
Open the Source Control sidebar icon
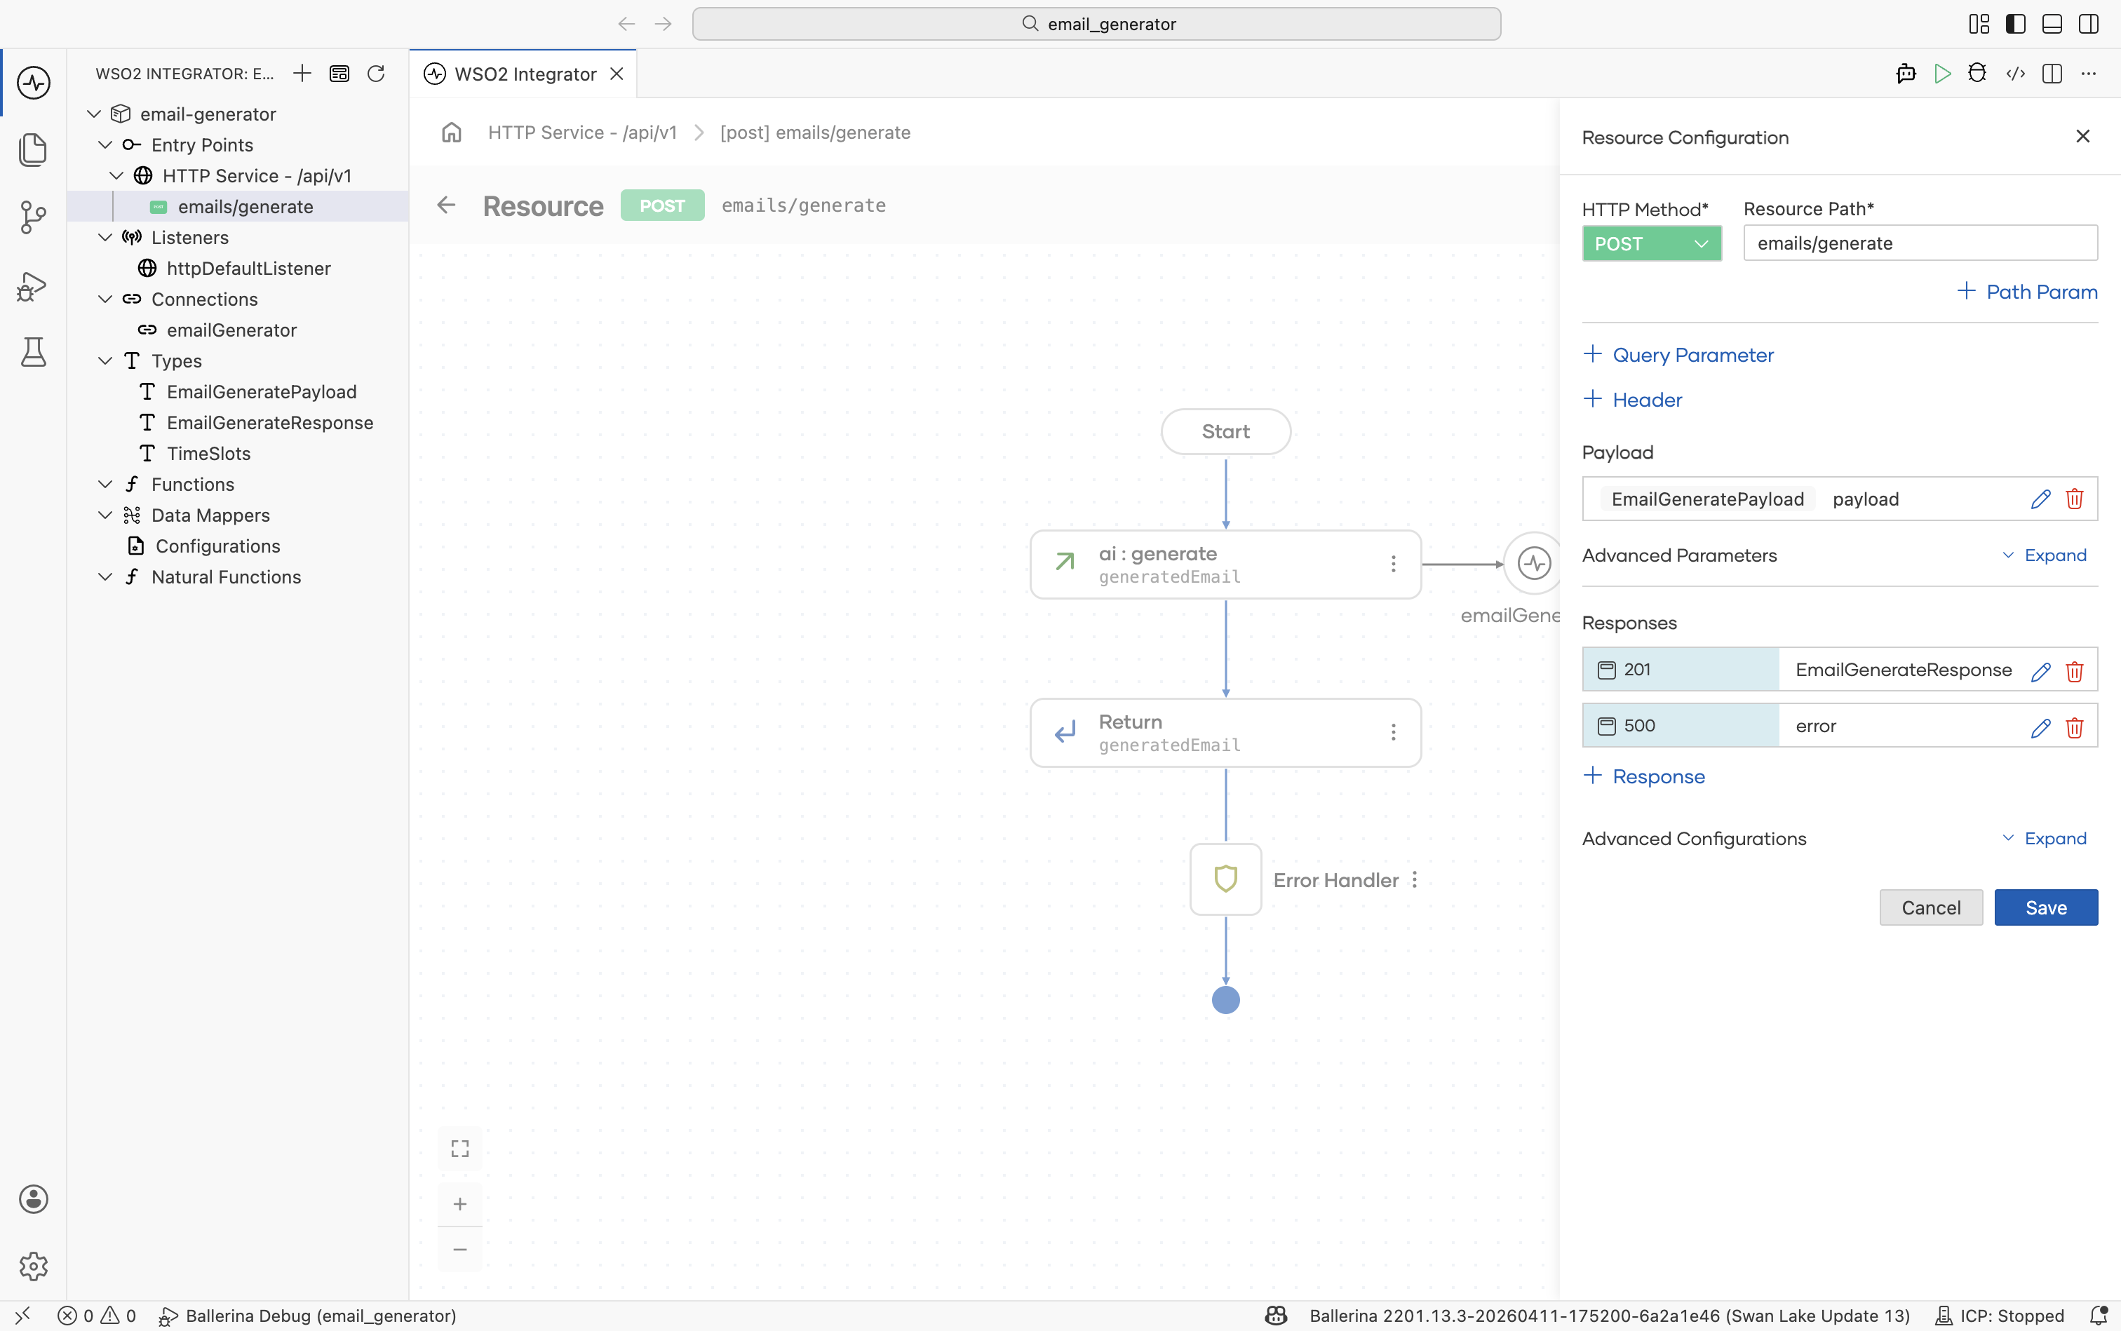32,217
